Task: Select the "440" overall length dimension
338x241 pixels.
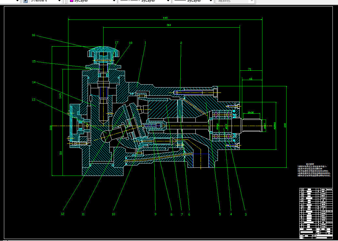Action: [165, 18]
